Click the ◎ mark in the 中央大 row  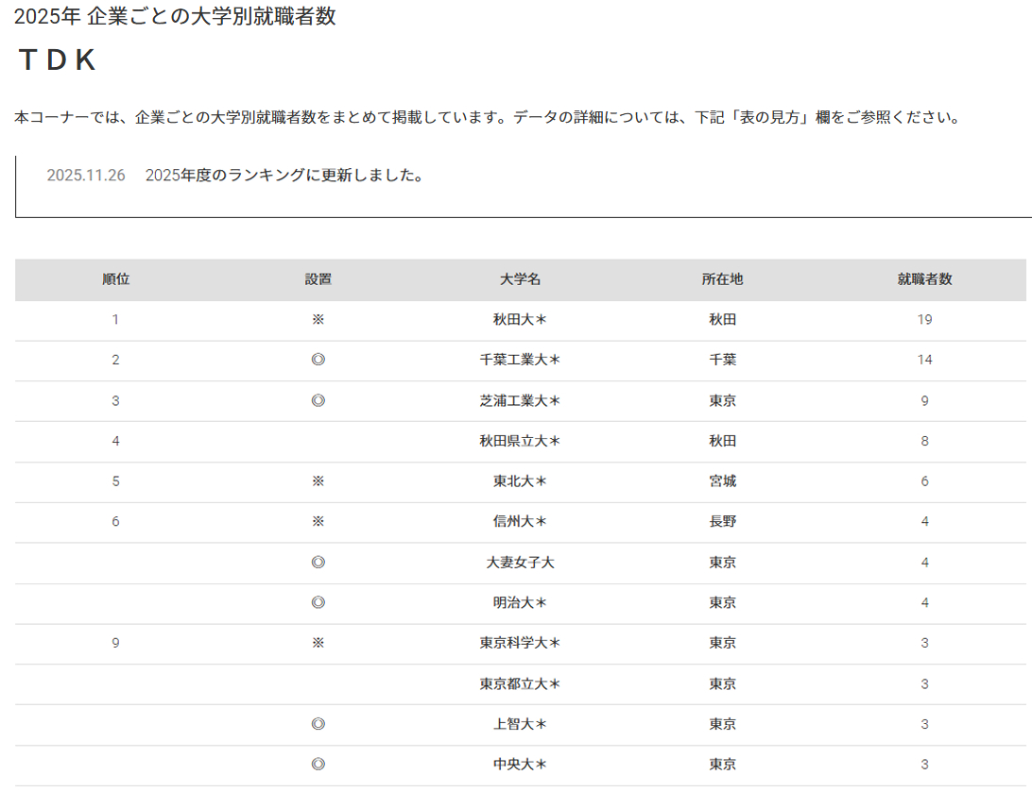318,764
